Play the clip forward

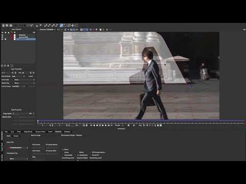click(x=102, y=125)
